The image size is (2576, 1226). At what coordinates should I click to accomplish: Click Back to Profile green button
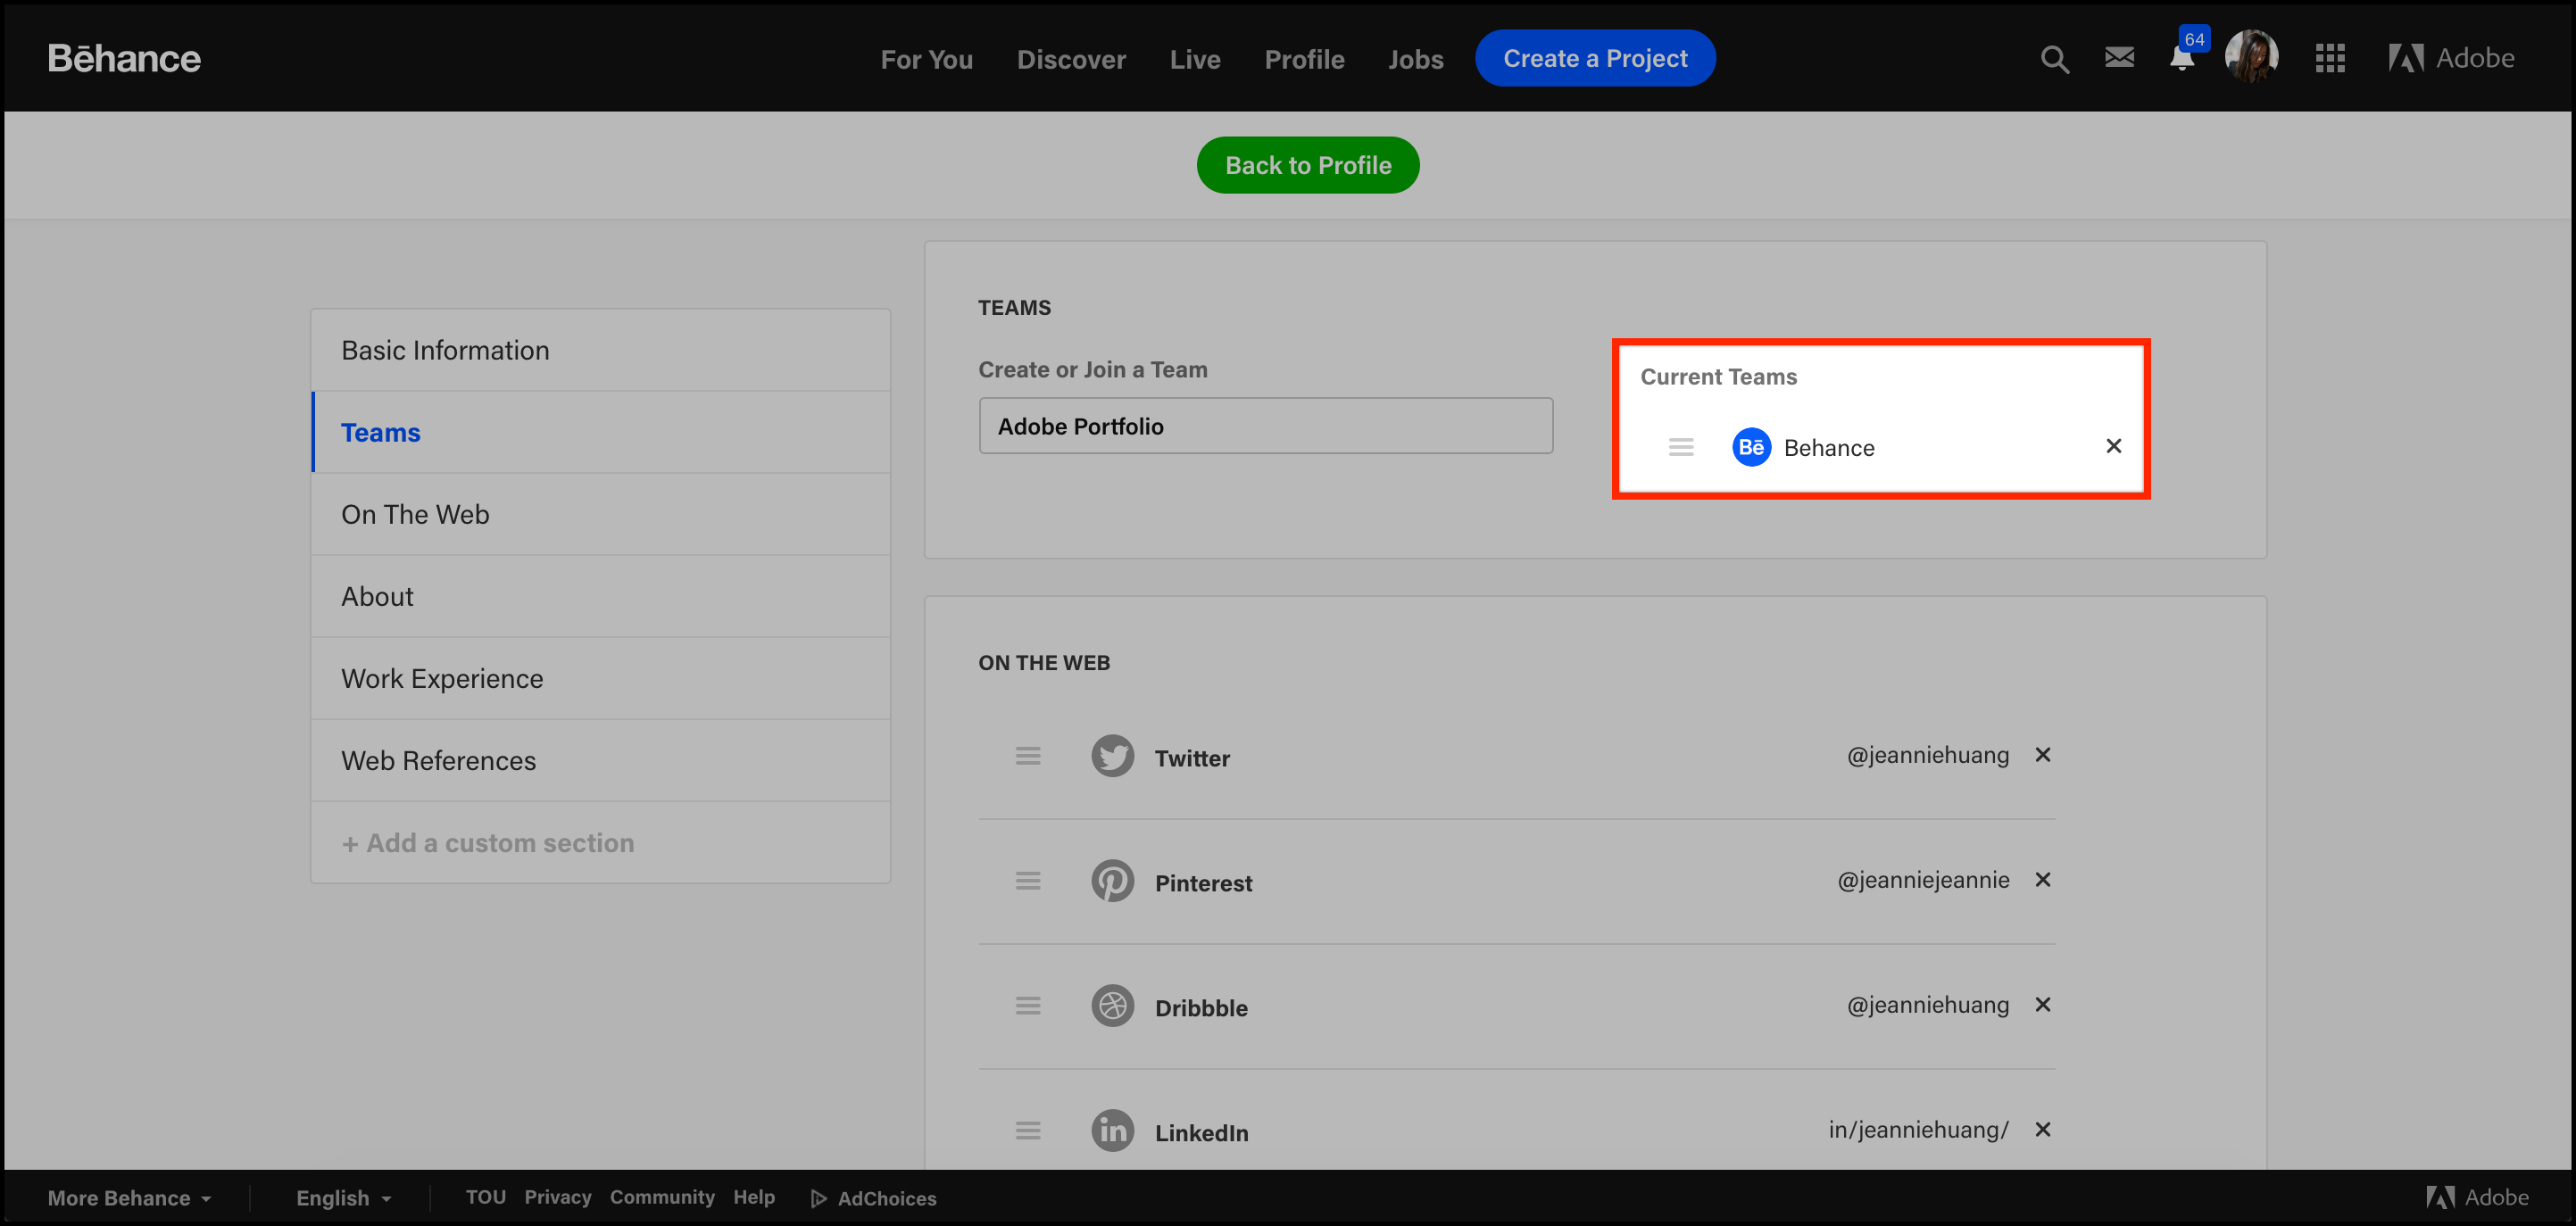coord(1309,164)
